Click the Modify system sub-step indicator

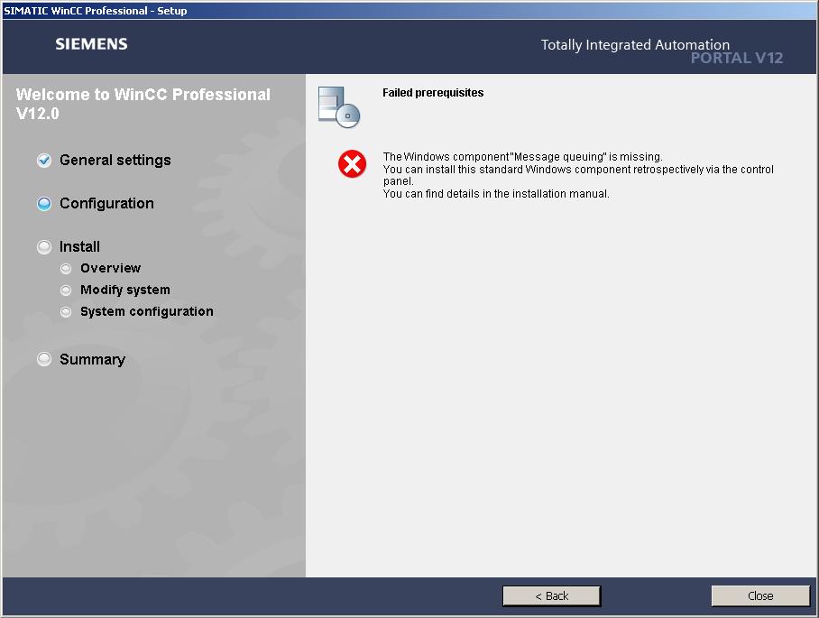(66, 291)
